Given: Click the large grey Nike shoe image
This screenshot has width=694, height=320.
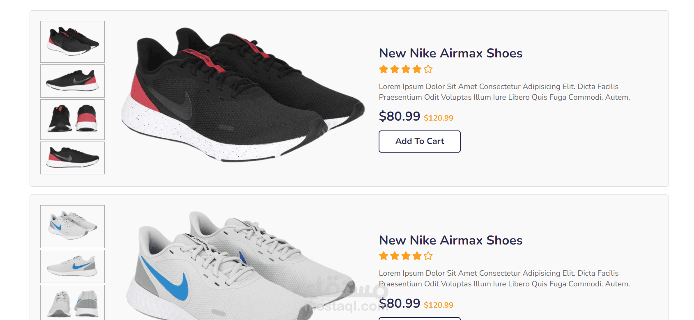Looking at the screenshot, I should (x=242, y=267).
